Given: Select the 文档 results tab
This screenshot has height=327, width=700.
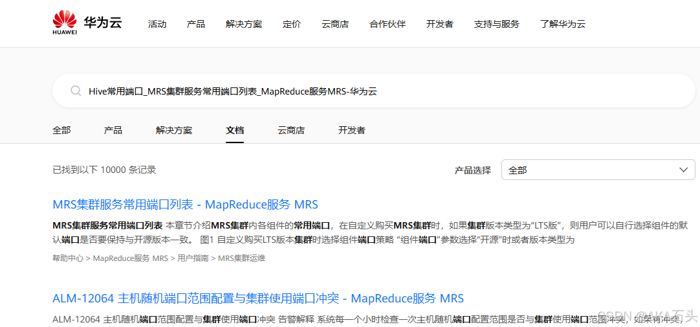Looking at the screenshot, I should click(x=235, y=130).
